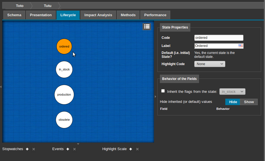Remove Stopwatch using the x icon
The image size is (265, 161).
(34, 149)
